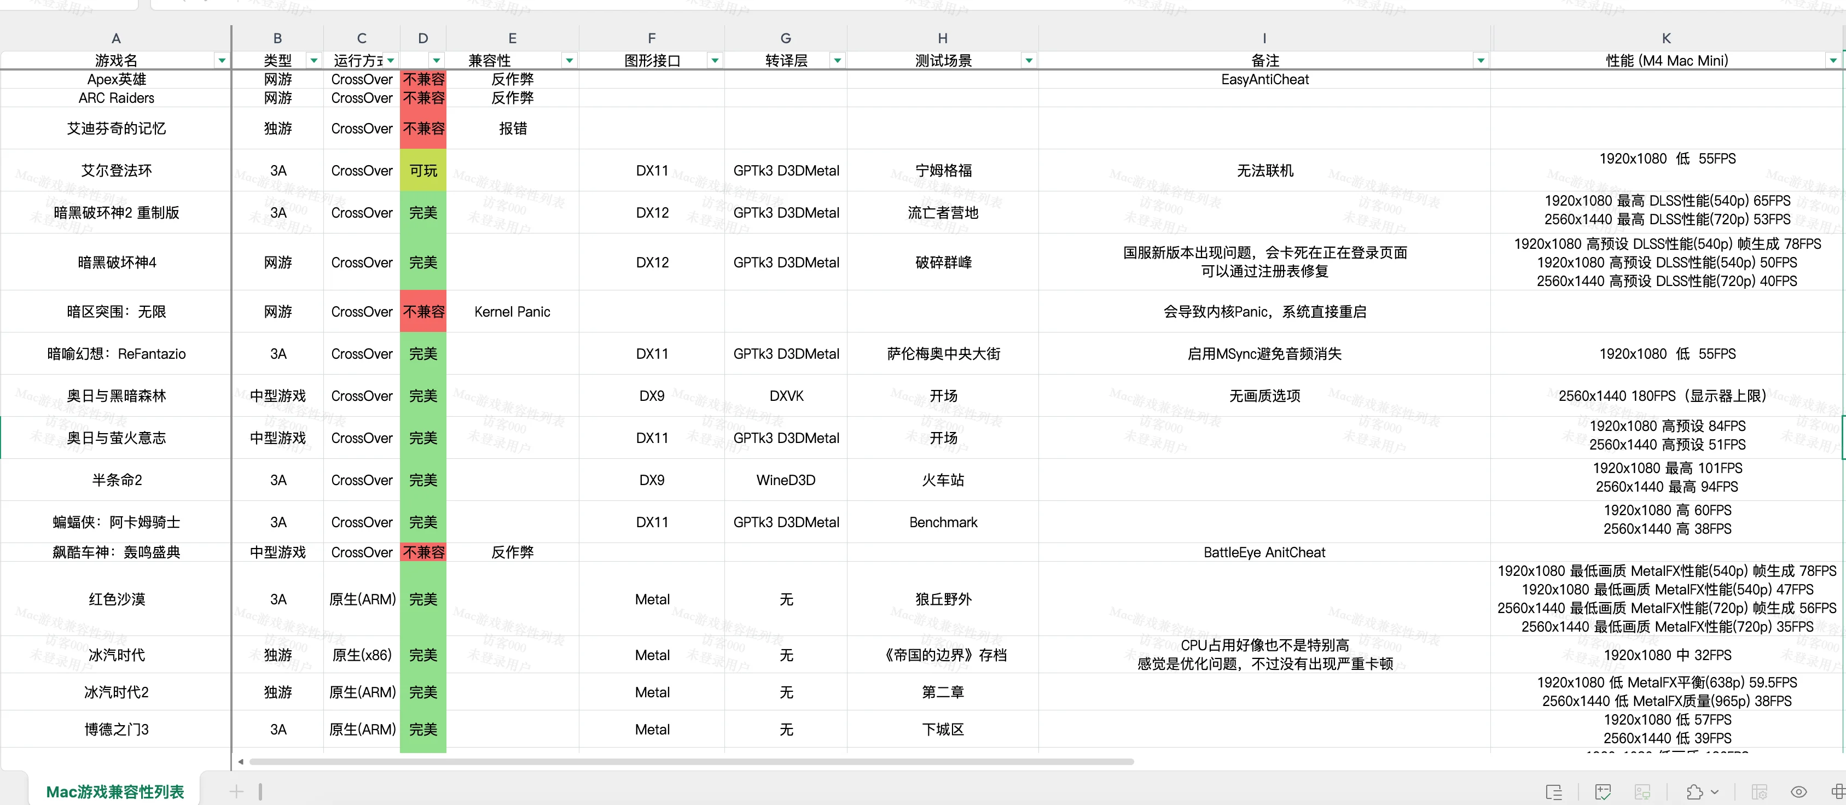Screen dimensions: 1846x805
Task: Open filter dropdown for 转译层 column
Action: click(837, 61)
